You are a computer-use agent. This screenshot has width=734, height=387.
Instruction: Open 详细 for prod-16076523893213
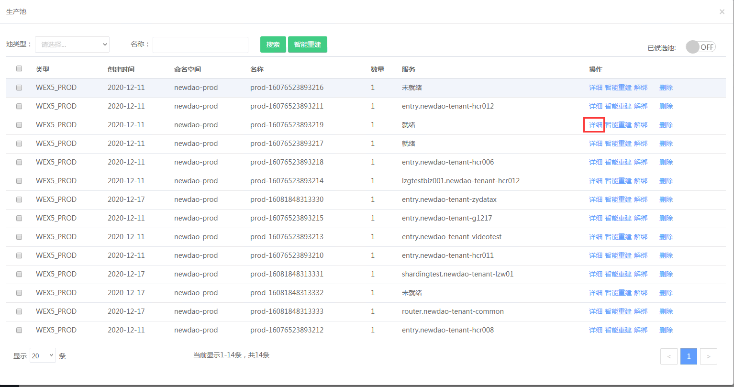(596, 237)
